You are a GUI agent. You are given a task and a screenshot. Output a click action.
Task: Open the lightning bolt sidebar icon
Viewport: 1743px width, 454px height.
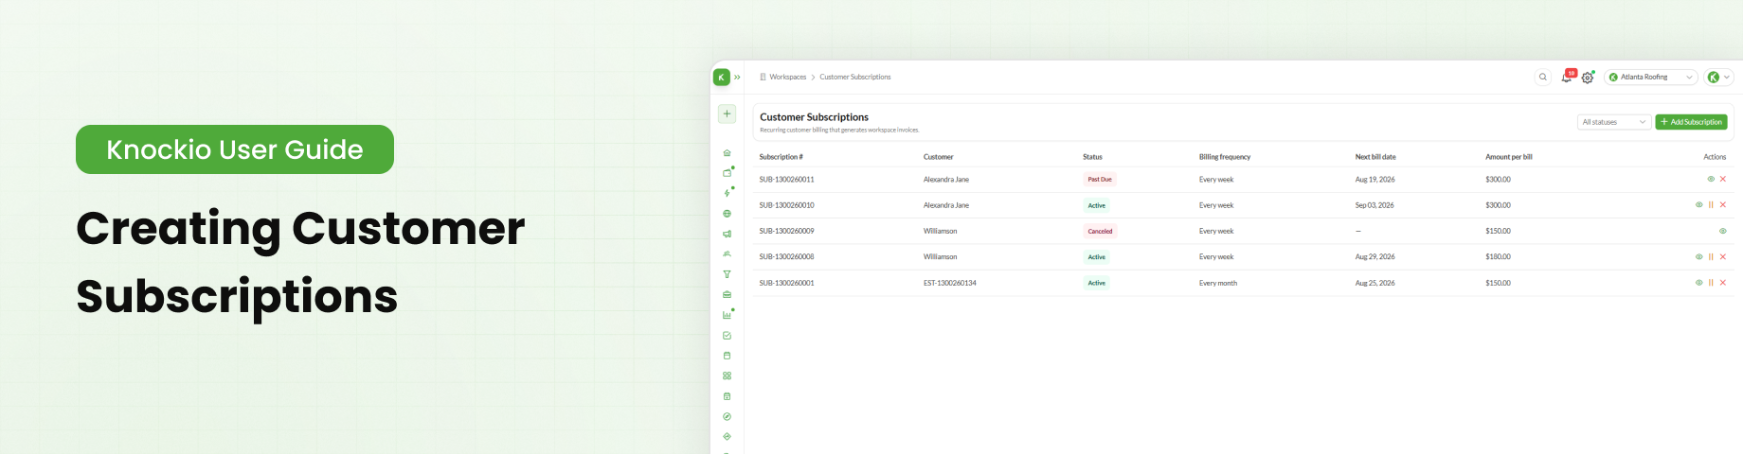[x=727, y=193]
